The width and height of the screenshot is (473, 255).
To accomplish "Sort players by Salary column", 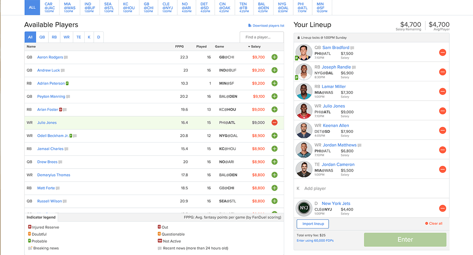I will pyautogui.click(x=255, y=46).
